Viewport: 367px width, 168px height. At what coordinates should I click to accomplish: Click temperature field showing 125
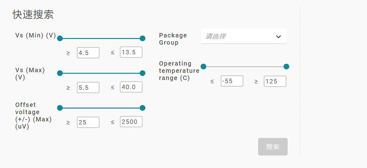click(275, 81)
